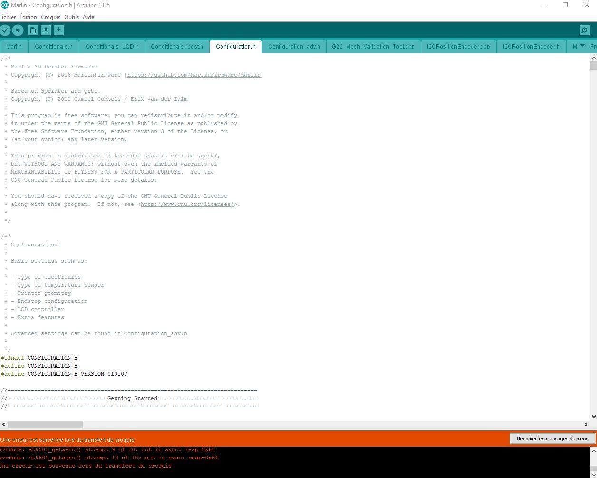Click the 'attempt 9 of 10' avrdude console line
Screen dimensions: 597x478
point(107,449)
